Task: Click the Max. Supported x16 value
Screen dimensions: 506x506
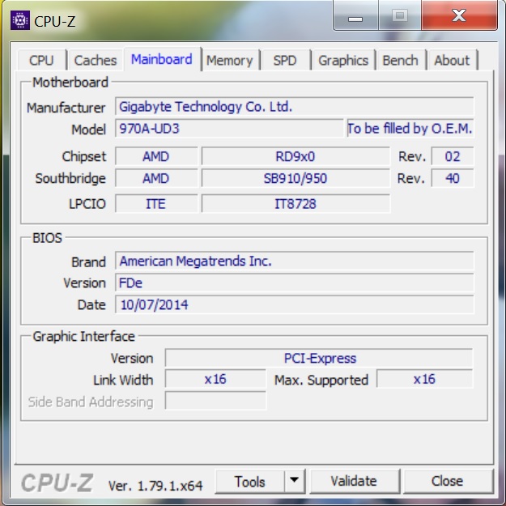Action: (x=424, y=379)
